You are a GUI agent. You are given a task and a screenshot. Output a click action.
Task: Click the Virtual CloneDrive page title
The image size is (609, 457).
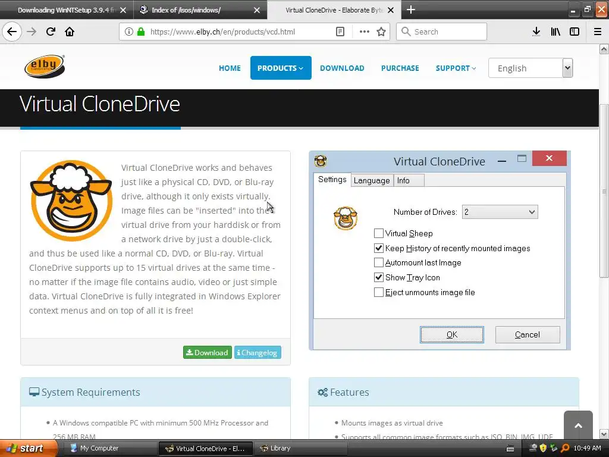click(x=100, y=104)
